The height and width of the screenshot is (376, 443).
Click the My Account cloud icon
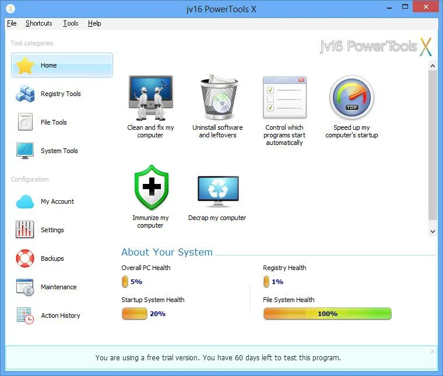coord(25,201)
